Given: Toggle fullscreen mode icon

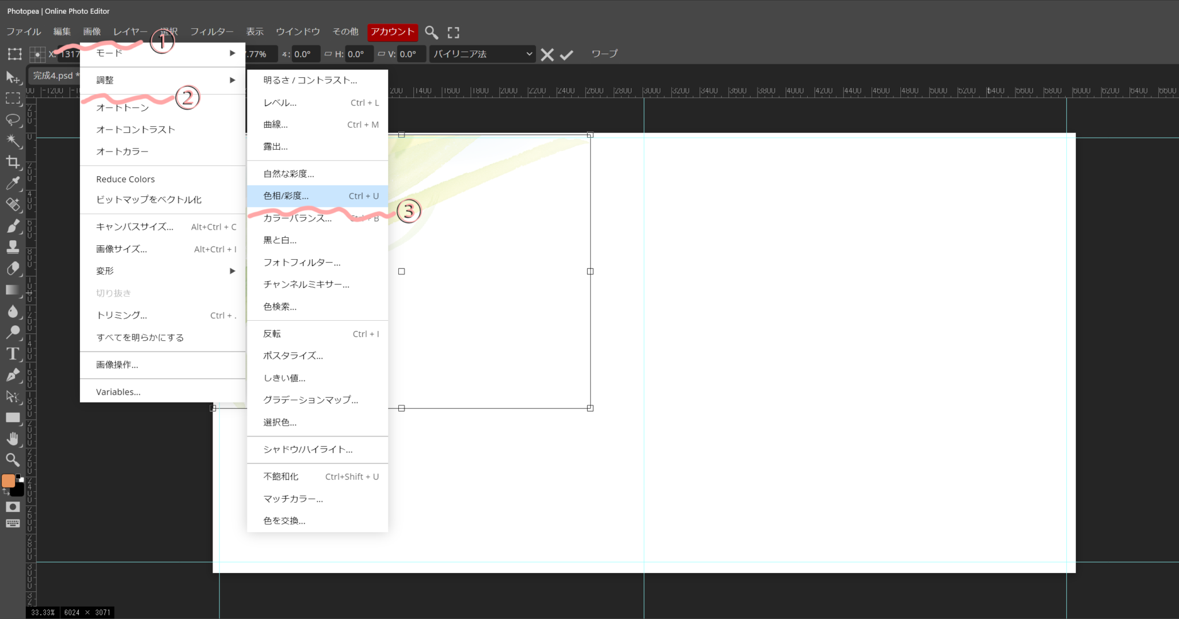Looking at the screenshot, I should [453, 32].
